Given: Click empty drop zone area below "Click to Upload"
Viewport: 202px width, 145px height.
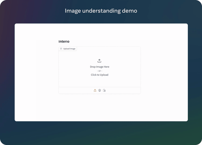Looking at the screenshot, I should [99, 82].
